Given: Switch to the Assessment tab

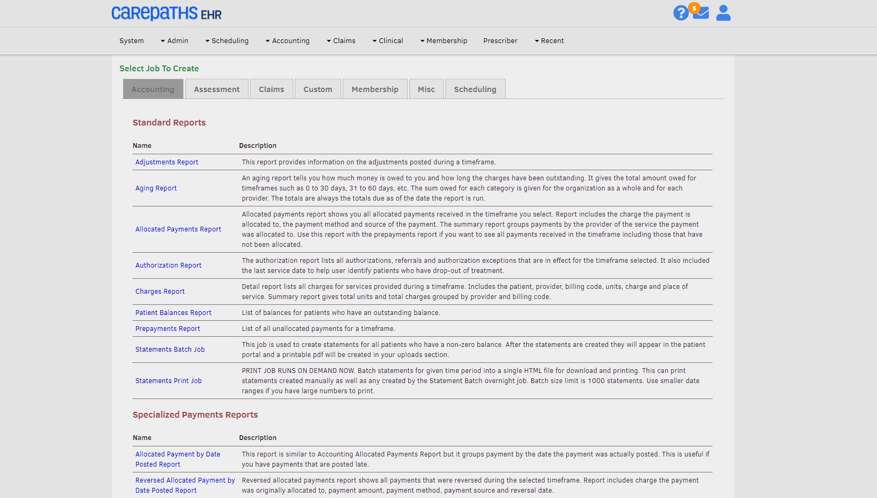Looking at the screenshot, I should 217,89.
